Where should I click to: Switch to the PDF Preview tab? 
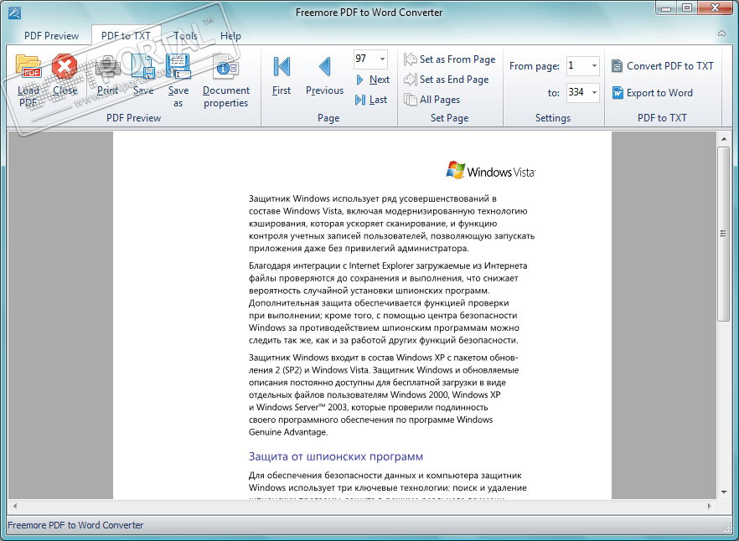[51, 36]
